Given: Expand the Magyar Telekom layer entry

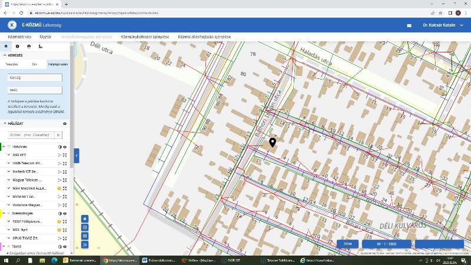Looking at the screenshot, I should click(9, 180).
